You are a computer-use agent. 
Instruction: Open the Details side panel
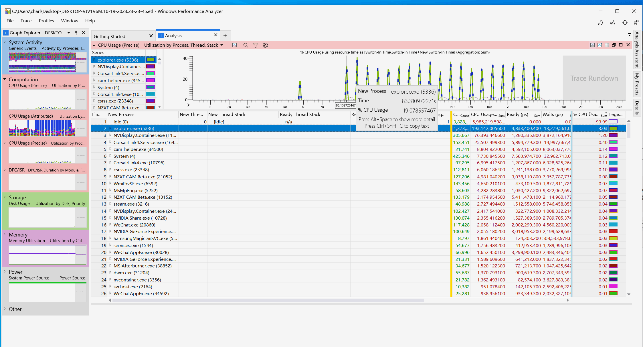tap(637, 107)
